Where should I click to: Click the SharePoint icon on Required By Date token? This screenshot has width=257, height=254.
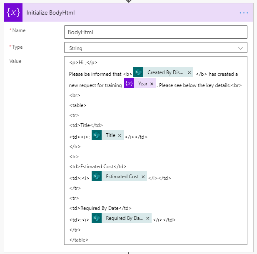97,218
